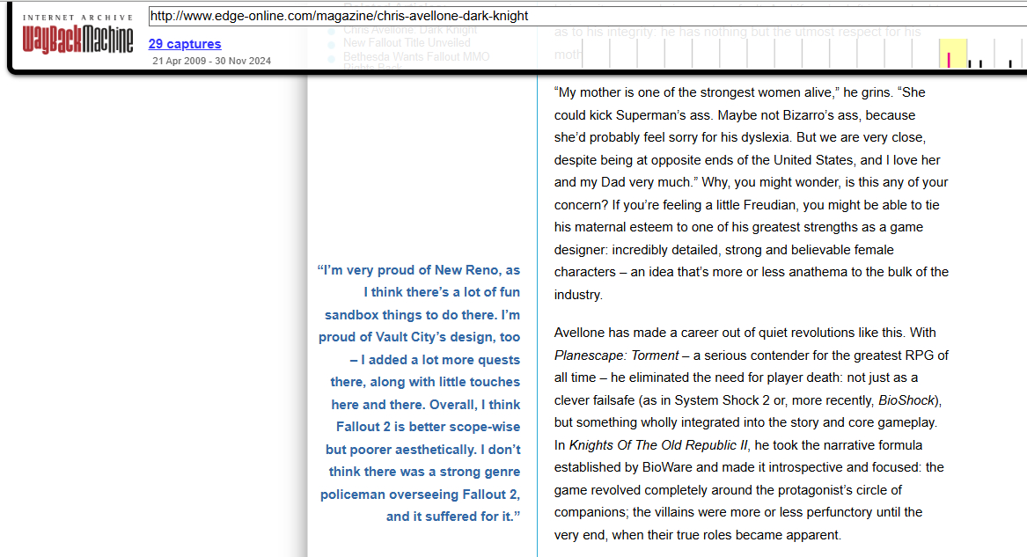Click the pink capture bar in the timeline
The height and width of the screenshot is (557, 1027).
pyautogui.click(x=949, y=59)
